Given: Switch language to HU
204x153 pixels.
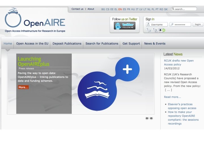Looking at the screenshot, I should tap(133, 9).
